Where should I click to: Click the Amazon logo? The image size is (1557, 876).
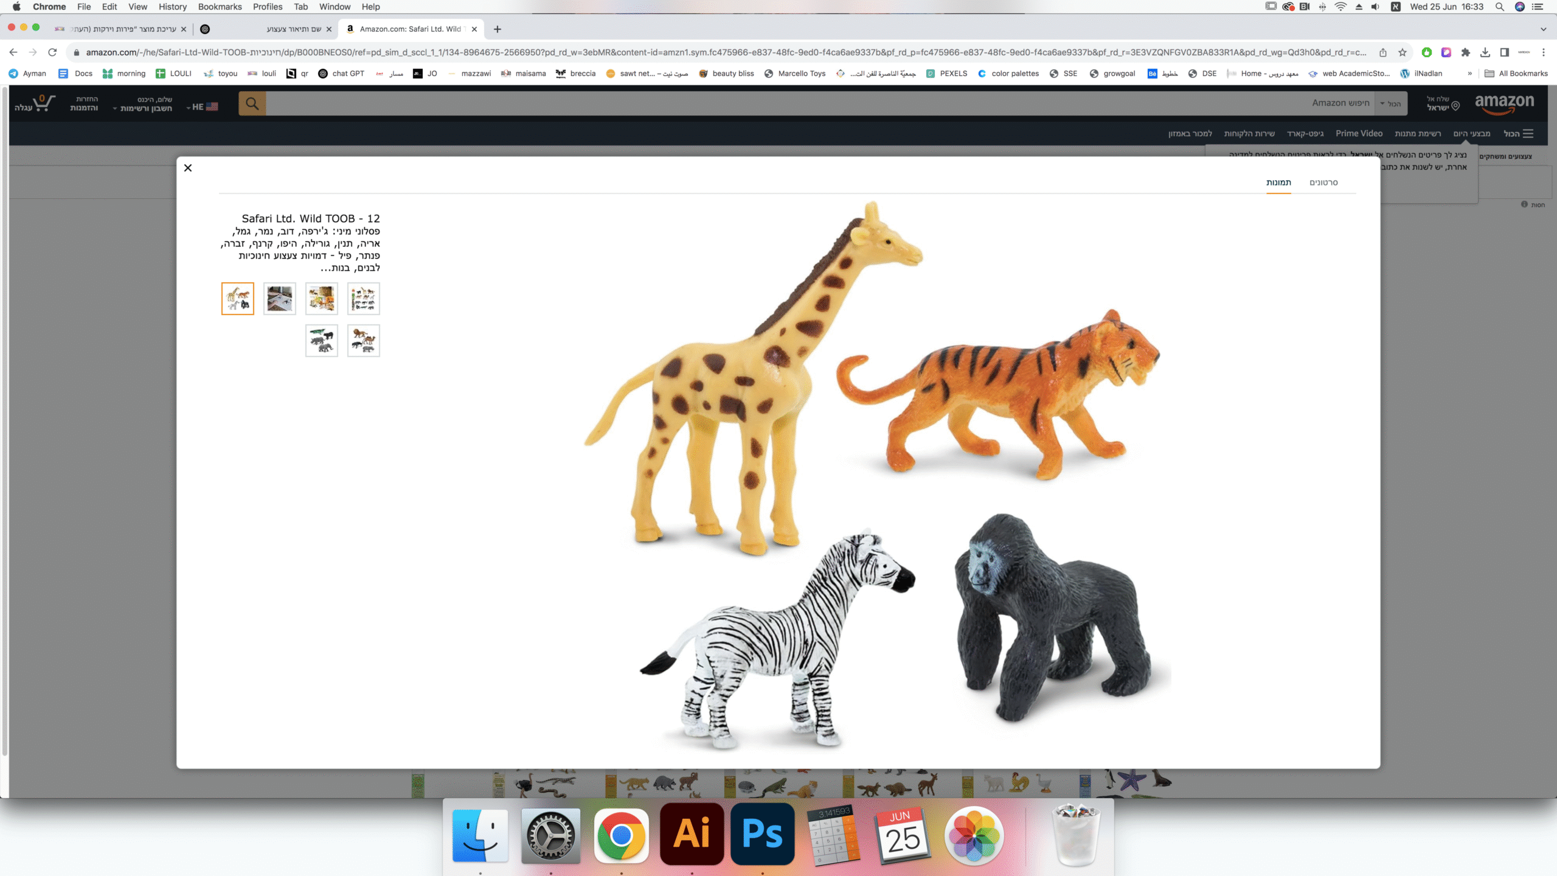[x=1503, y=103]
